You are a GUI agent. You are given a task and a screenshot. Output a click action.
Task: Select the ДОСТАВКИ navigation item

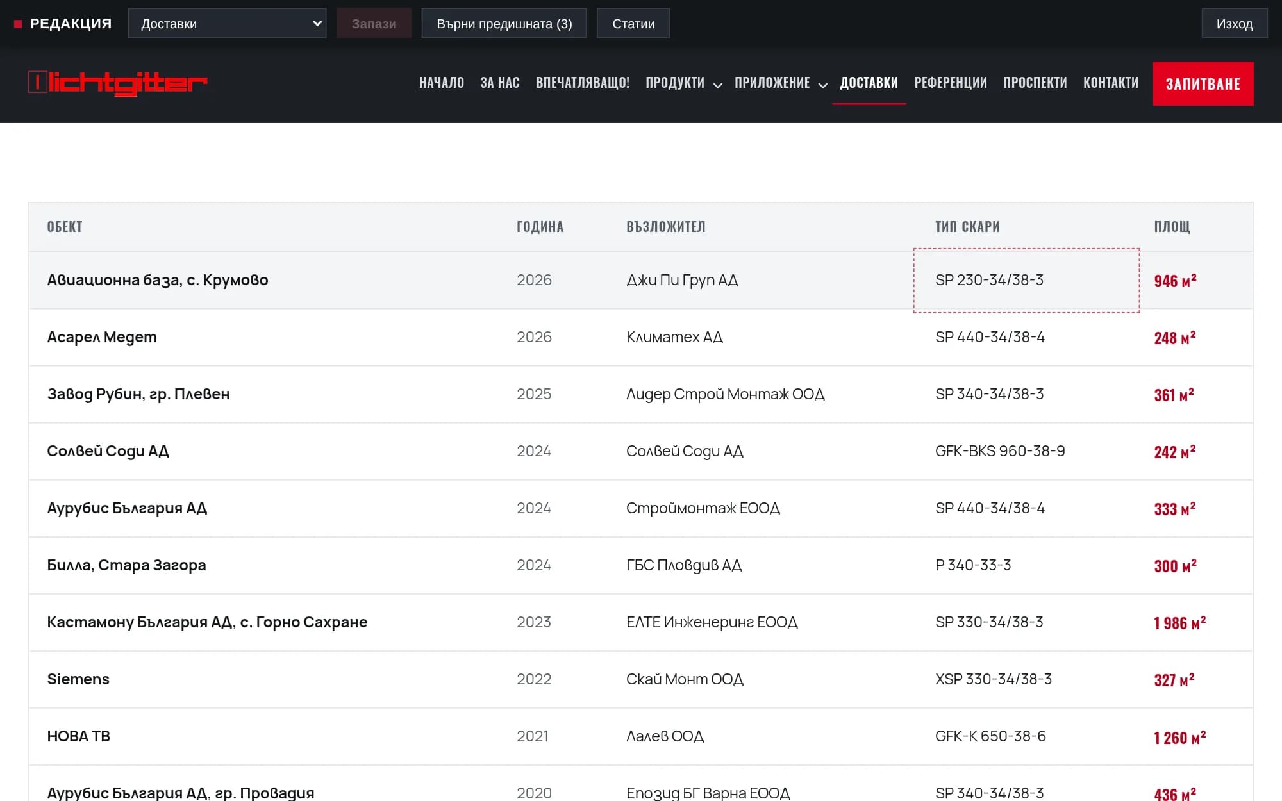coord(869,83)
